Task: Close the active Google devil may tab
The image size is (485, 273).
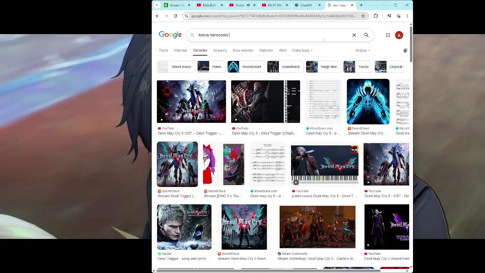Action: [x=352, y=5]
